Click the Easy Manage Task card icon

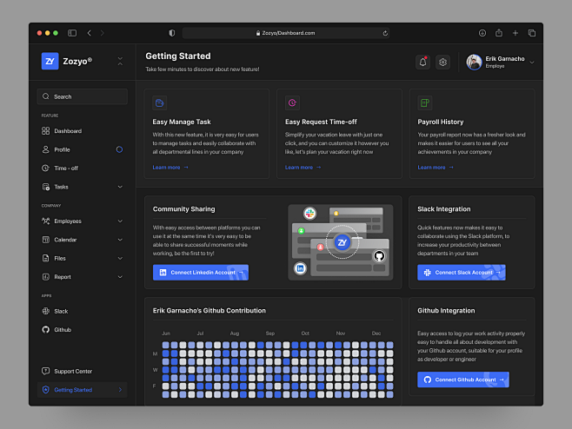159,102
